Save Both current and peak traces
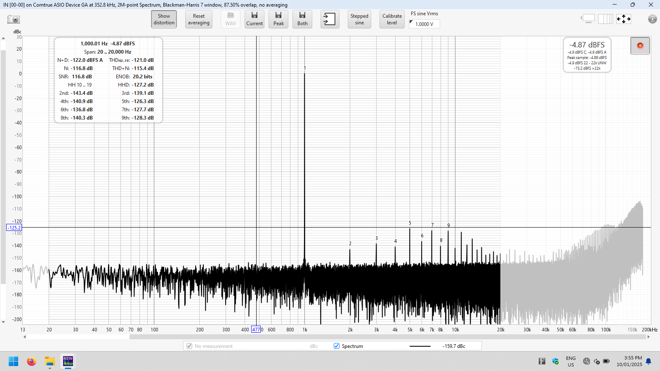 (302, 19)
